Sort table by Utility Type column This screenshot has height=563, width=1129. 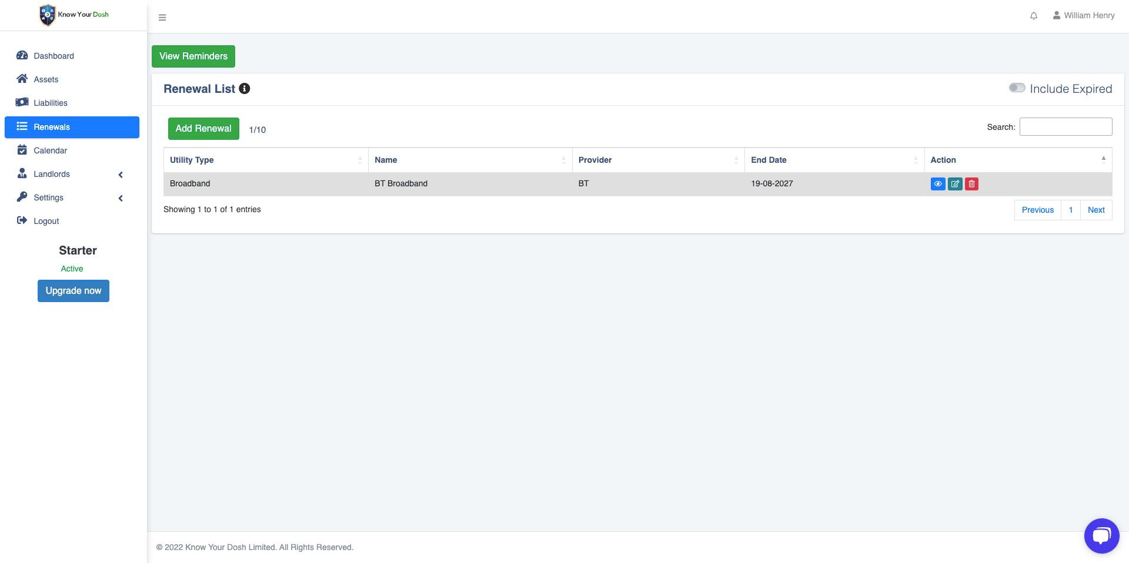(x=266, y=160)
